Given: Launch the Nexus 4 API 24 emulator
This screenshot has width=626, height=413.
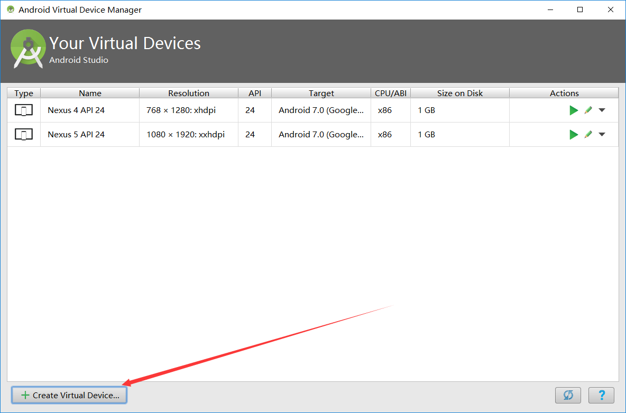Looking at the screenshot, I should click(574, 110).
